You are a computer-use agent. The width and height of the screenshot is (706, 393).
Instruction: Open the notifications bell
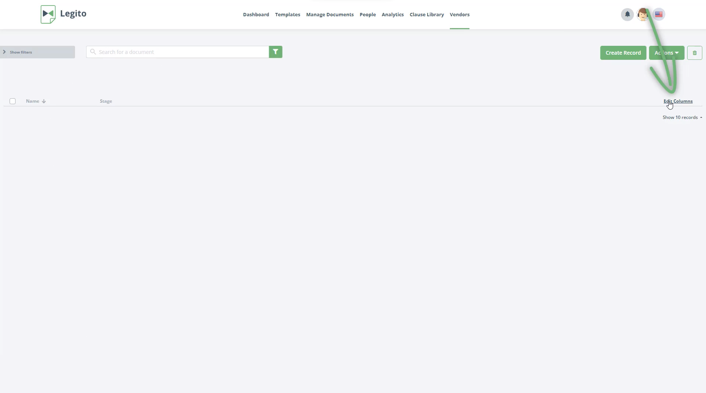(627, 14)
